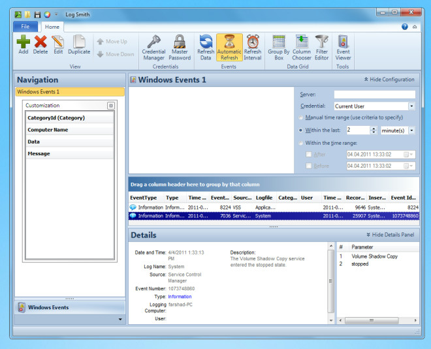Open the Filter Editor
Viewport: 431px width, 349px height.
[321, 48]
